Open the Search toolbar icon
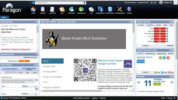Viewport: 178px width, 100px height. coord(43,10)
